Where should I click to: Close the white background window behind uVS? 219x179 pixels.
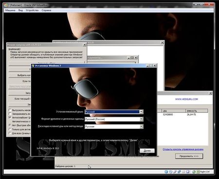pos(162,42)
